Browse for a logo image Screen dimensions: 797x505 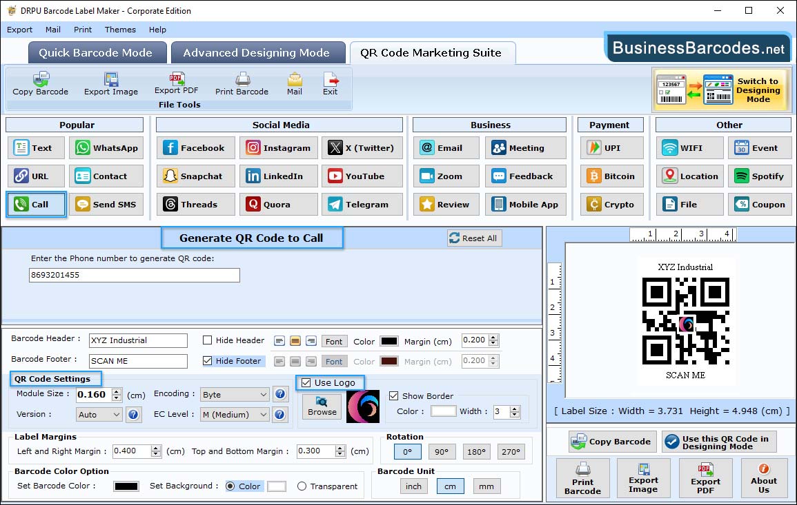(x=322, y=406)
